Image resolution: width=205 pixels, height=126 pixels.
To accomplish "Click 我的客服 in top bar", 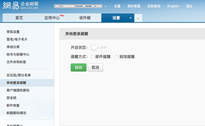I will click(134, 6).
